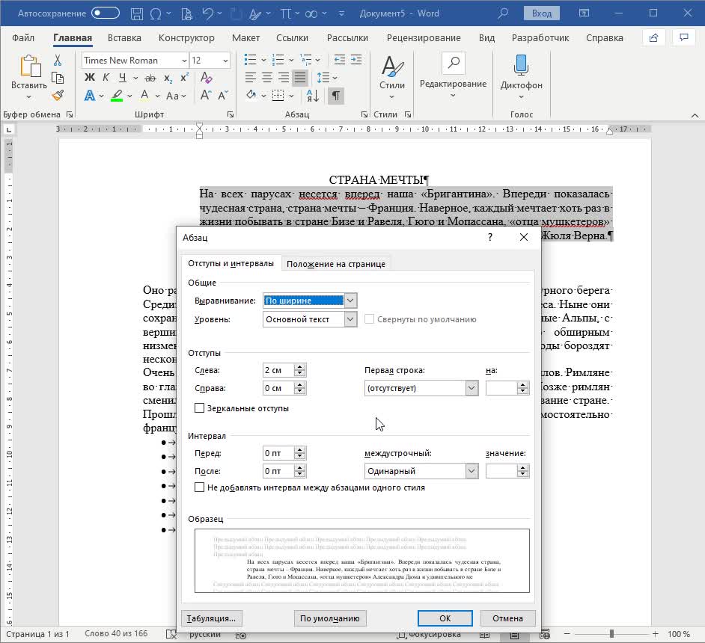The image size is (705, 643).
Task: Click the Undo arrow in the title bar
Action: 208,13
